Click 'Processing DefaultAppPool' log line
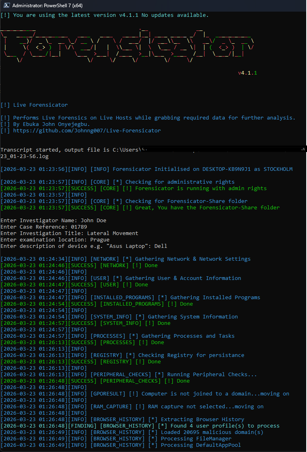 click(121, 445)
